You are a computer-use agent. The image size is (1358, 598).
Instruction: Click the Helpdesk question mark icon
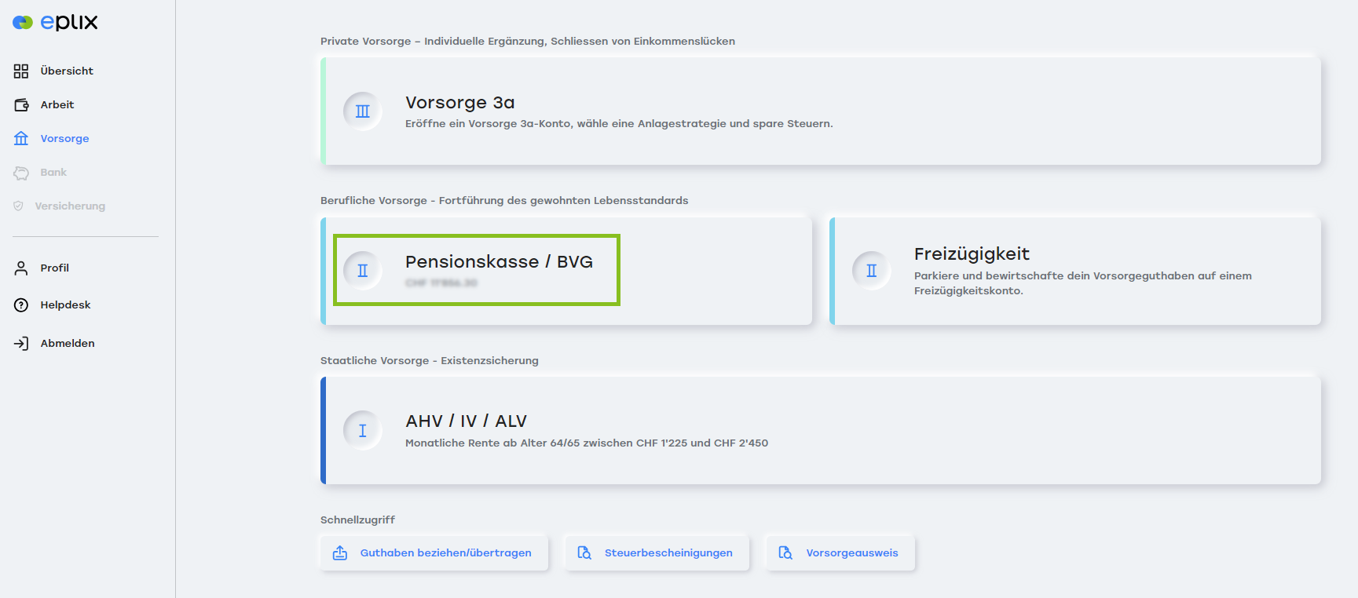(x=21, y=305)
